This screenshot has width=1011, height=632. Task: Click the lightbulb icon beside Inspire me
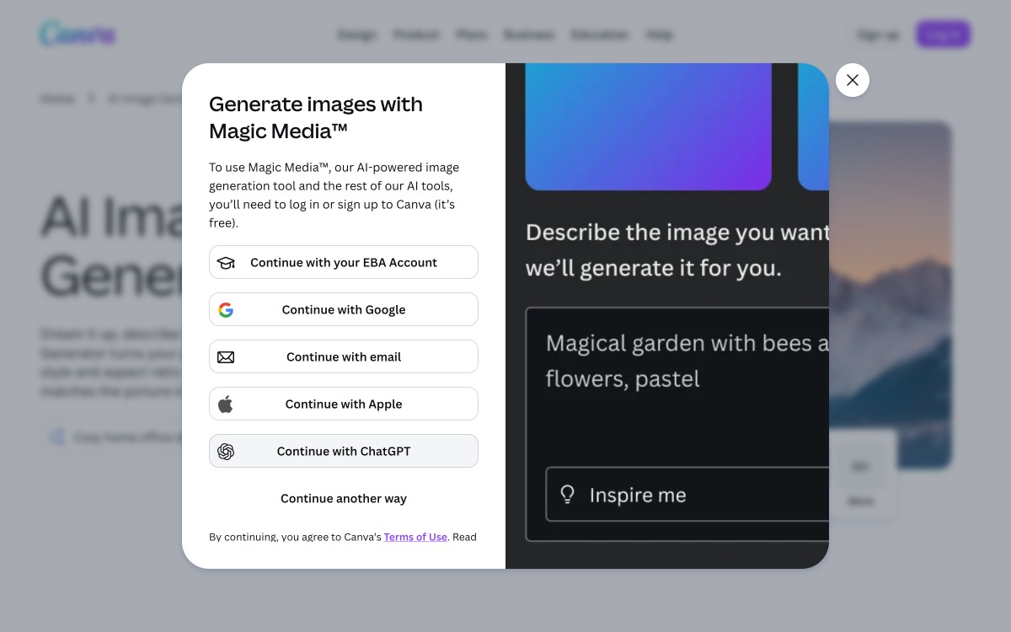point(568,495)
